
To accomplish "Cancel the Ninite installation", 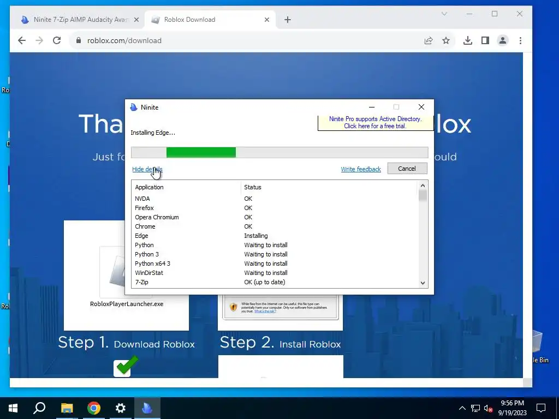I will click(x=407, y=169).
